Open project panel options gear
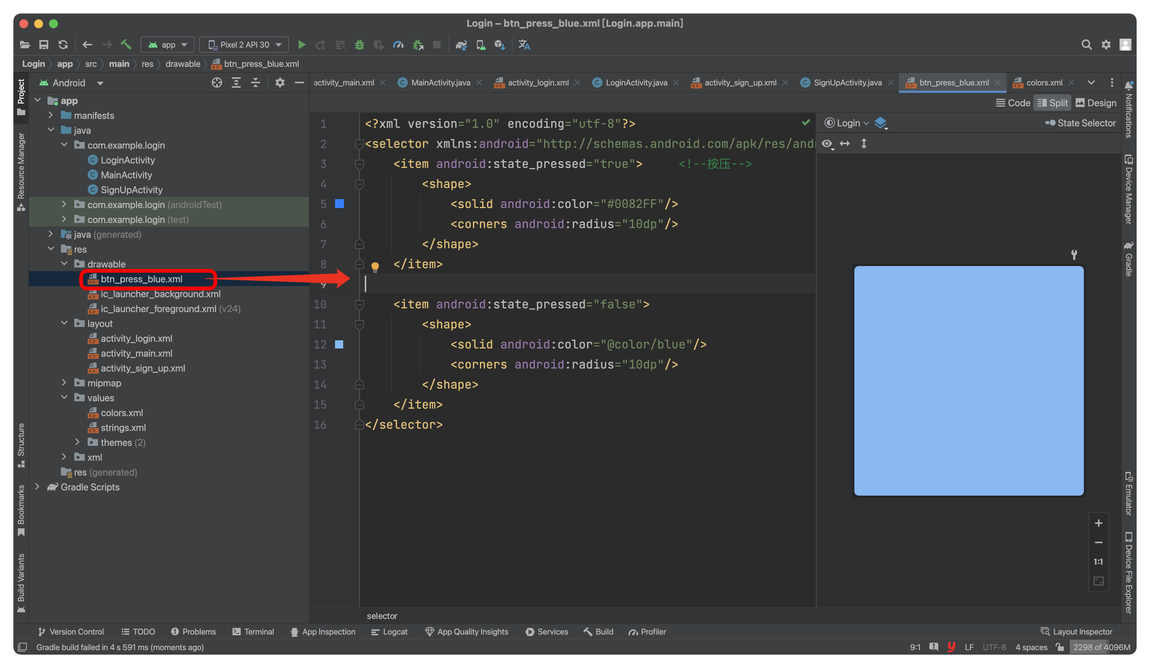This screenshot has height=668, width=1150. [x=280, y=82]
